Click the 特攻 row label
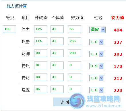The width and height of the screenshot is (126, 111). pos(26,66)
